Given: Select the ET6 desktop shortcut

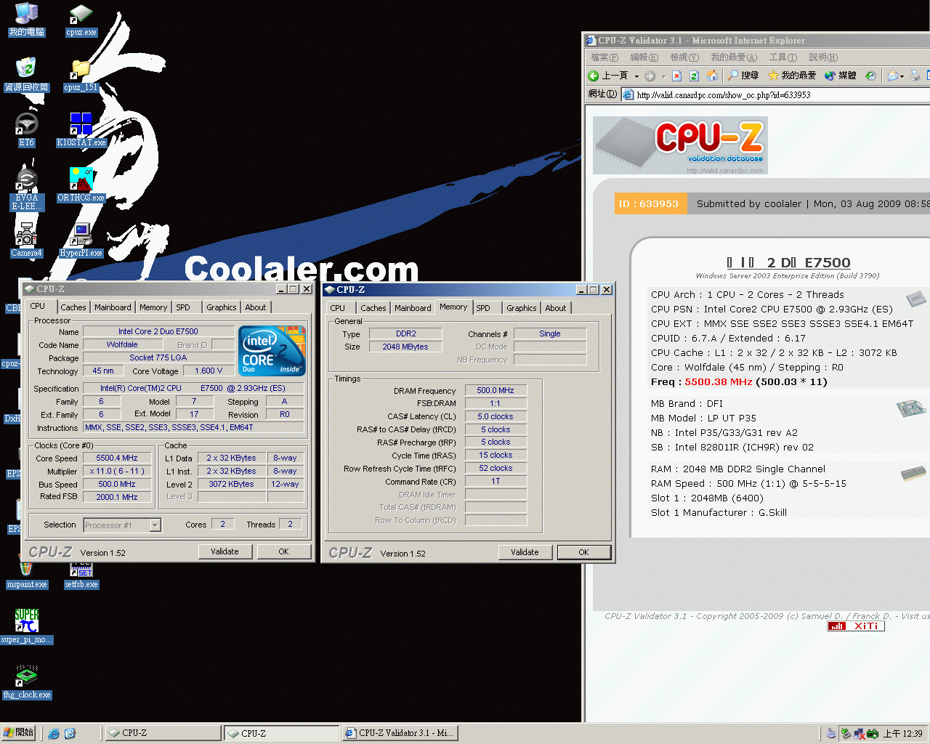Looking at the screenshot, I should [x=26, y=130].
